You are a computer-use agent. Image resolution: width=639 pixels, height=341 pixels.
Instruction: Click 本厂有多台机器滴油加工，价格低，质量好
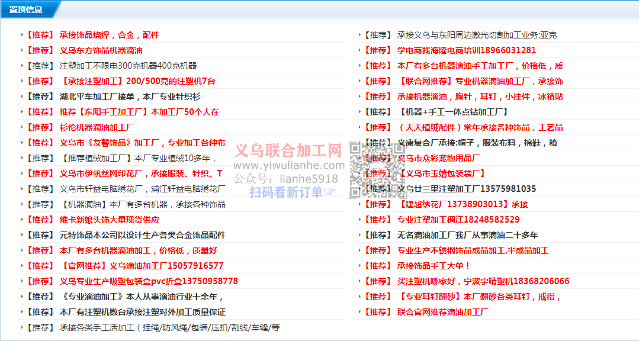tap(138, 250)
